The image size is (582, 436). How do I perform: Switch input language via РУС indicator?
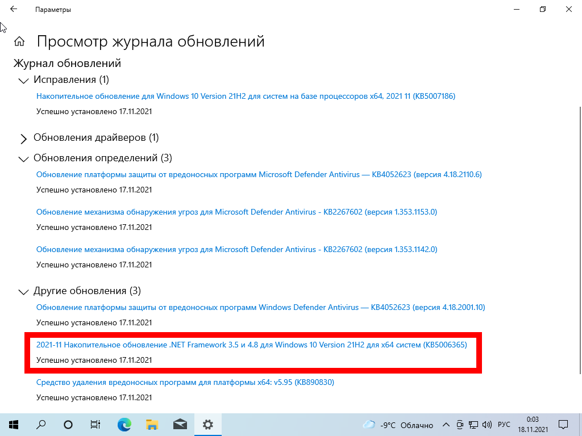[504, 425]
